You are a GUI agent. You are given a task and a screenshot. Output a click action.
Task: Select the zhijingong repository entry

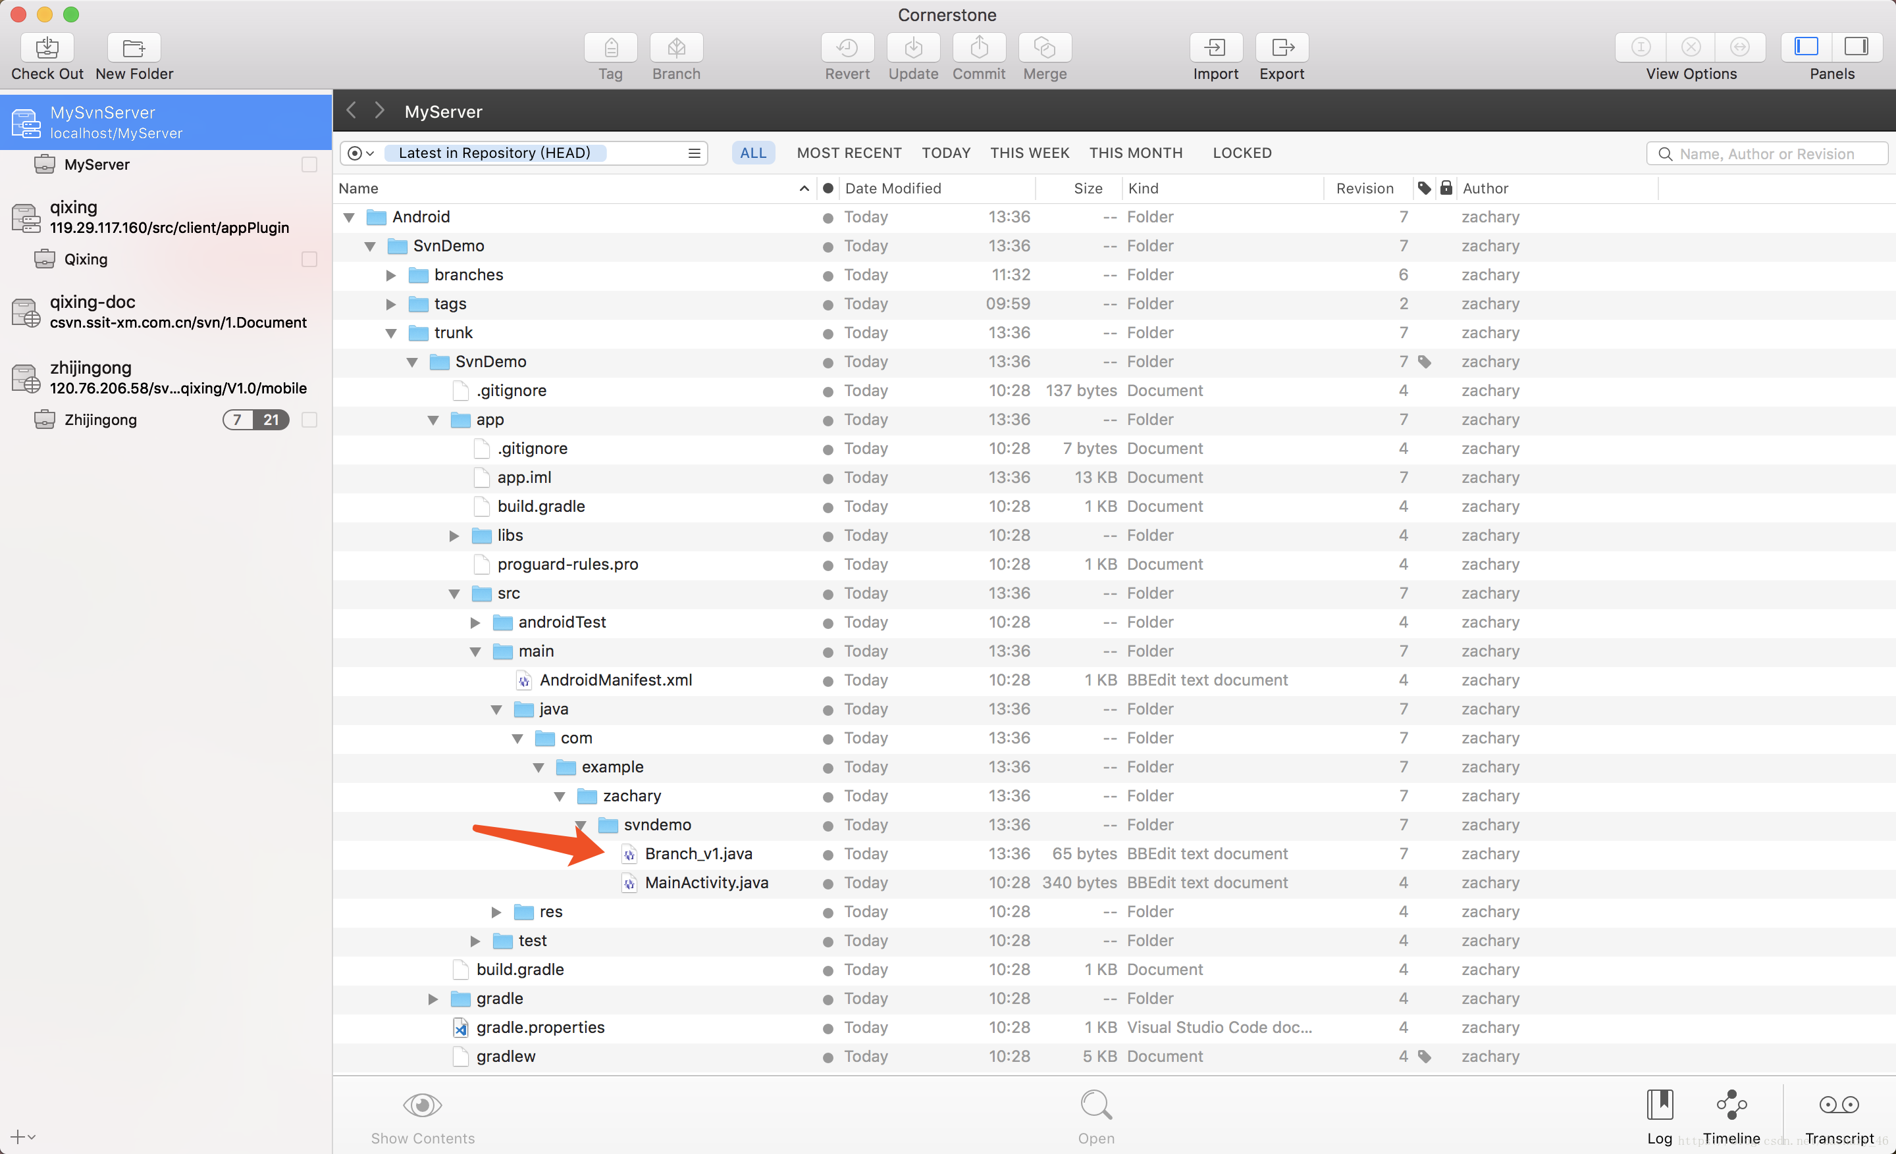tap(166, 378)
